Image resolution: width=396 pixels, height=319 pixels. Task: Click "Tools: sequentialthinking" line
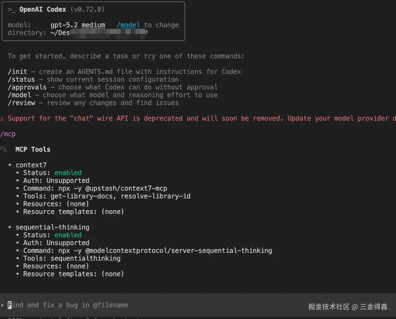point(72,258)
